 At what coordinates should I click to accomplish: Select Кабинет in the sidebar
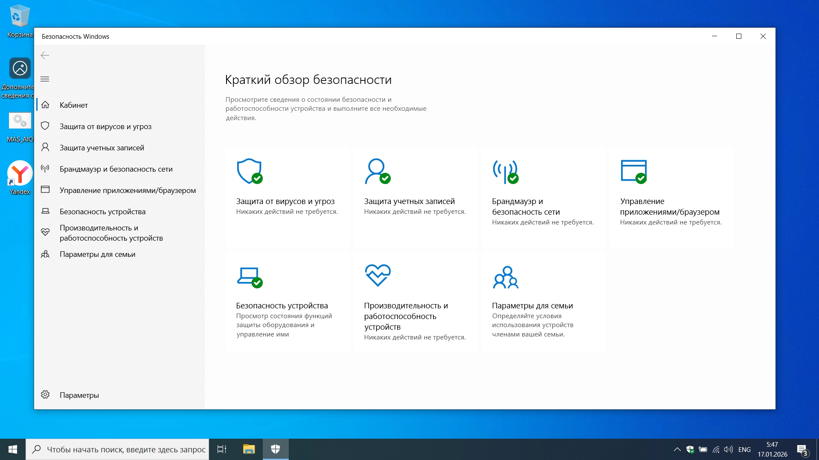[x=73, y=105]
